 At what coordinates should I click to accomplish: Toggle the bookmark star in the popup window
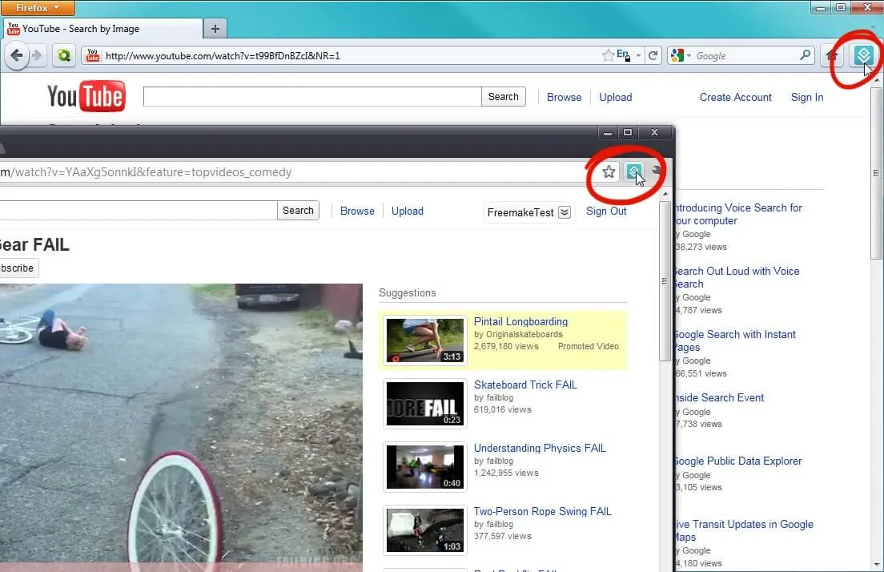tap(608, 171)
